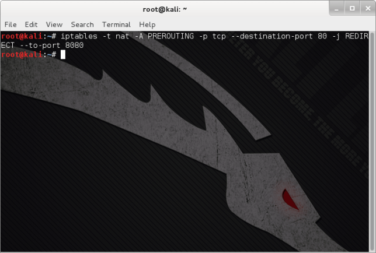This screenshot has height=253, width=376.
Task: Click the word iptables in the command
Action: (79, 36)
